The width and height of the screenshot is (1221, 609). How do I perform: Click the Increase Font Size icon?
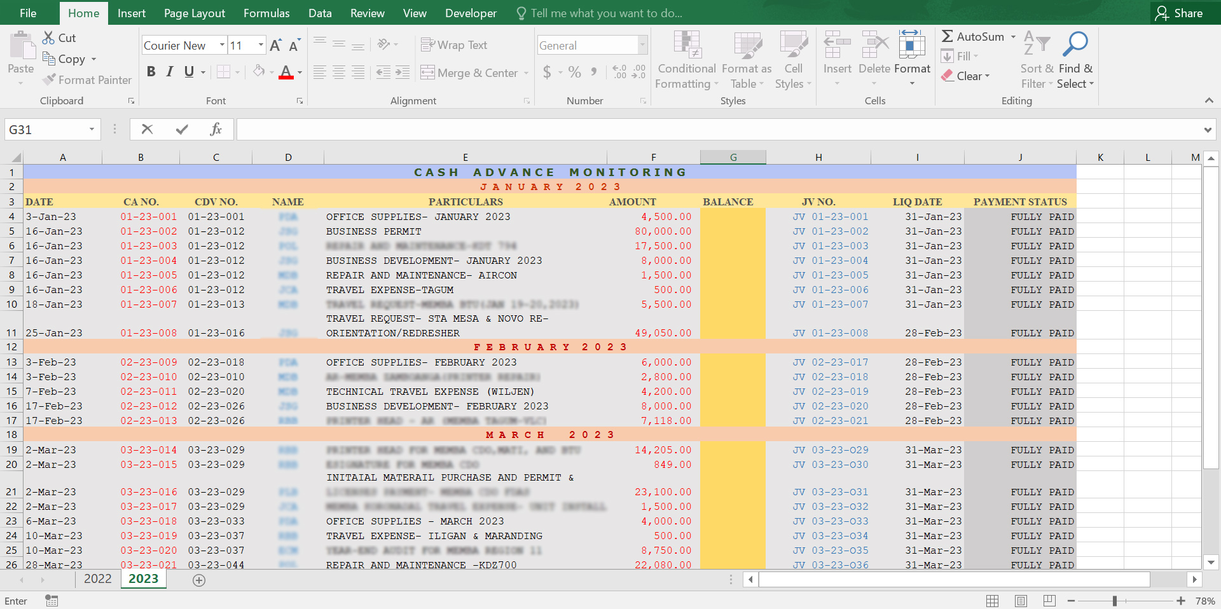point(275,46)
